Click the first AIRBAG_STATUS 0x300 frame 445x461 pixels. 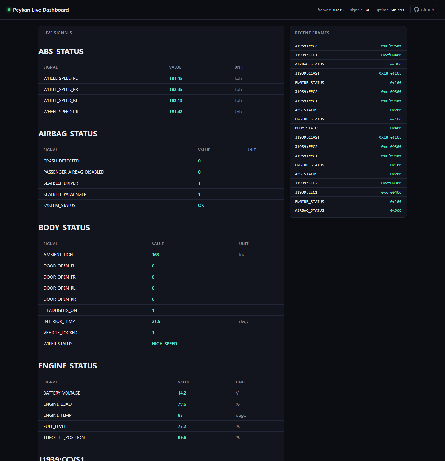[348, 64]
